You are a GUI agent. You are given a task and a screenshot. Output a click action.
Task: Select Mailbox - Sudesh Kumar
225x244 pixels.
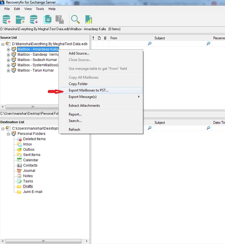(x=37, y=60)
